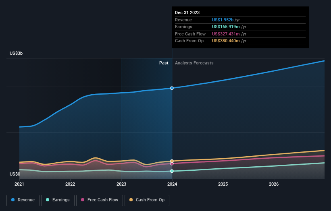
Task: Toggle the Free Cash Flow legend button
Action: (100, 200)
